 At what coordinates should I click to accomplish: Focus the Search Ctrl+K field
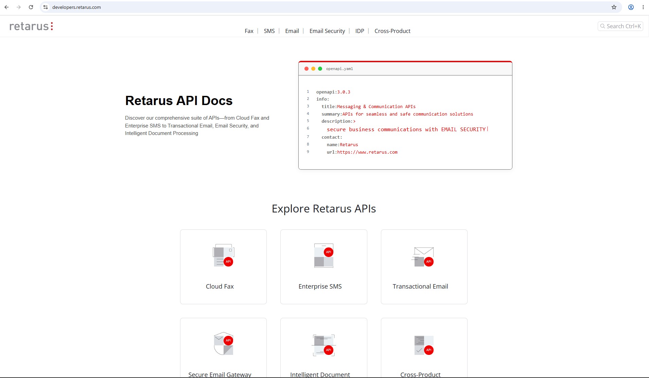click(x=620, y=26)
